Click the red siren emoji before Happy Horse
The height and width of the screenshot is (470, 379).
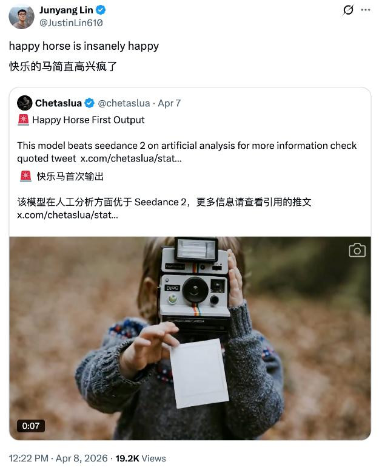pyautogui.click(x=24, y=120)
